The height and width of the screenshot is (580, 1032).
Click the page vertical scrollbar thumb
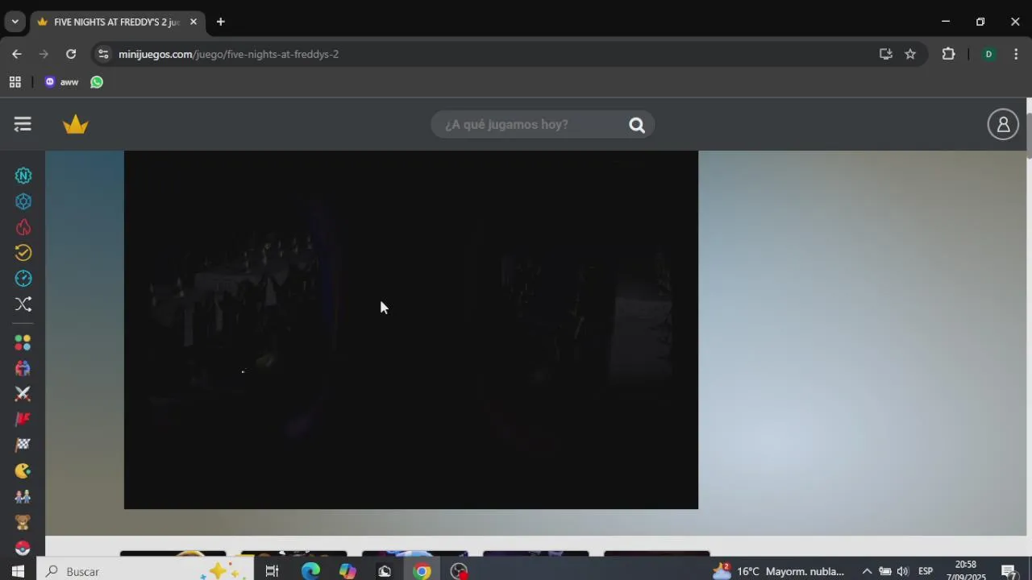1029,135
